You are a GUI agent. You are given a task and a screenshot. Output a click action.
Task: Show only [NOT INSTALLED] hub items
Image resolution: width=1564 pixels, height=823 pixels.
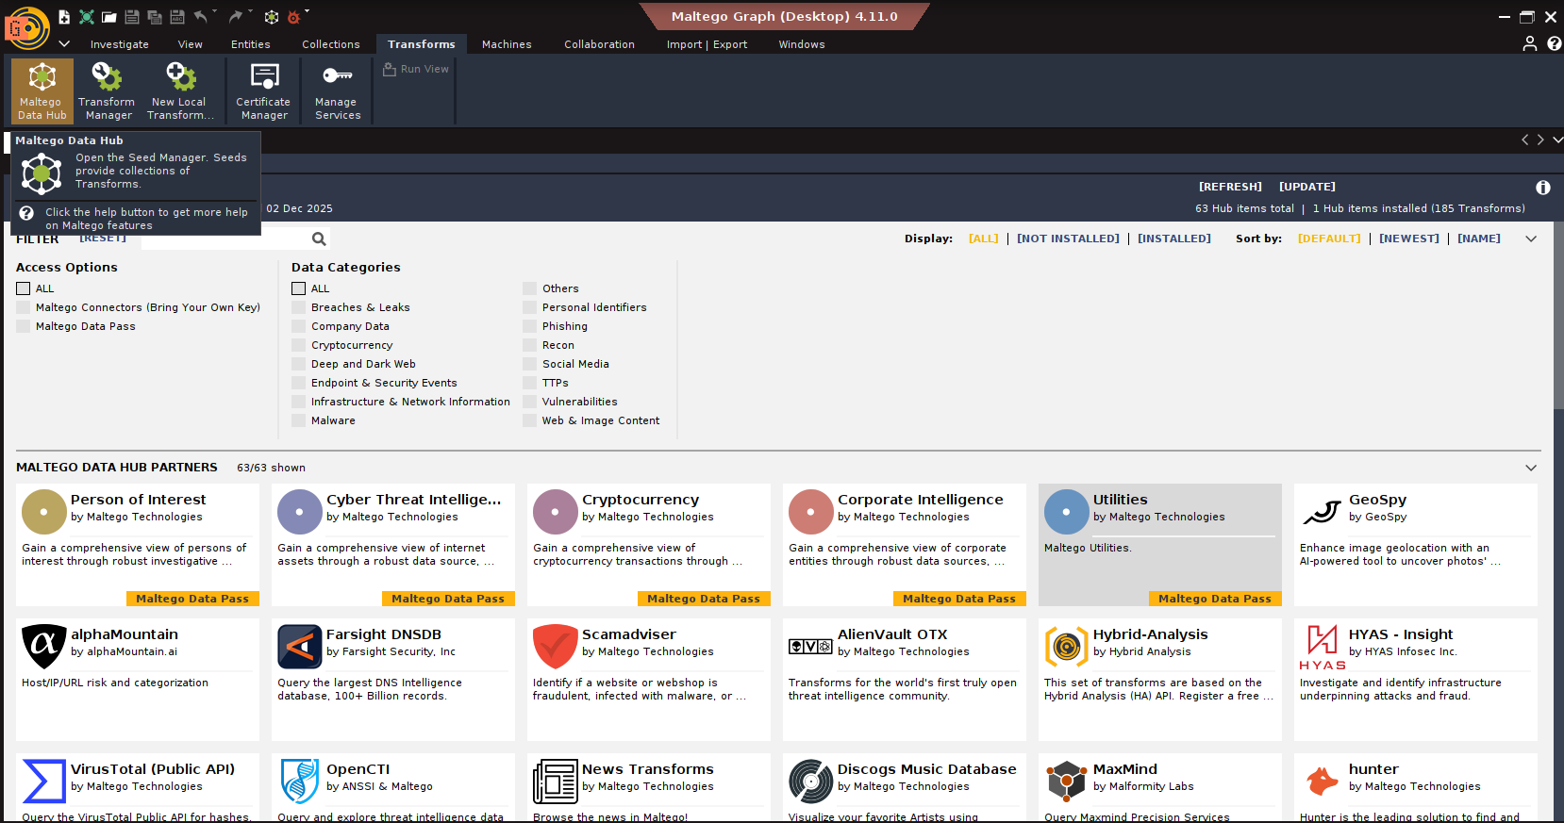(x=1067, y=239)
